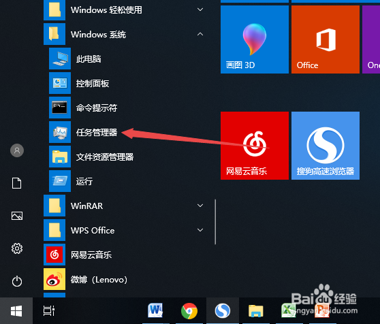The image size is (380, 324).
Task: Open the 画图 3D tile
Action: click(x=255, y=39)
